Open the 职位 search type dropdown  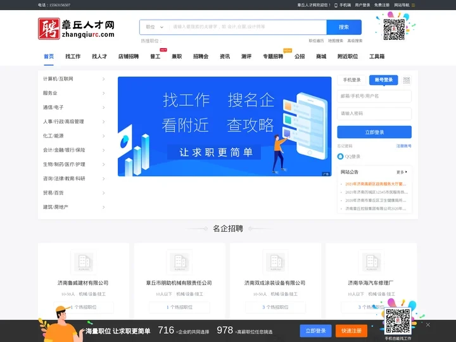click(x=155, y=27)
